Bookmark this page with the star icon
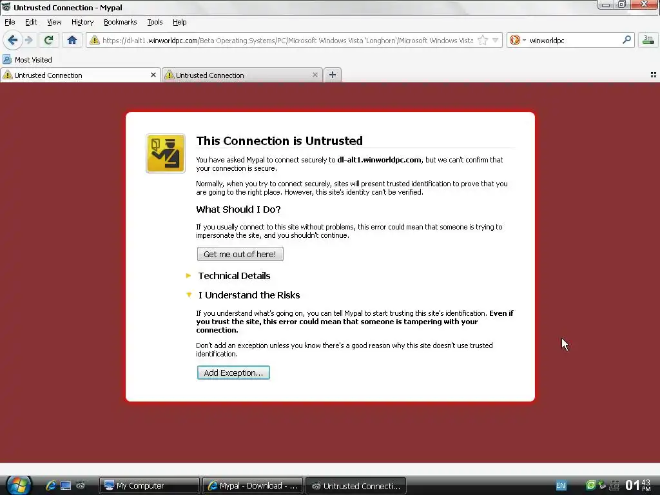660x495 pixels. tap(483, 41)
